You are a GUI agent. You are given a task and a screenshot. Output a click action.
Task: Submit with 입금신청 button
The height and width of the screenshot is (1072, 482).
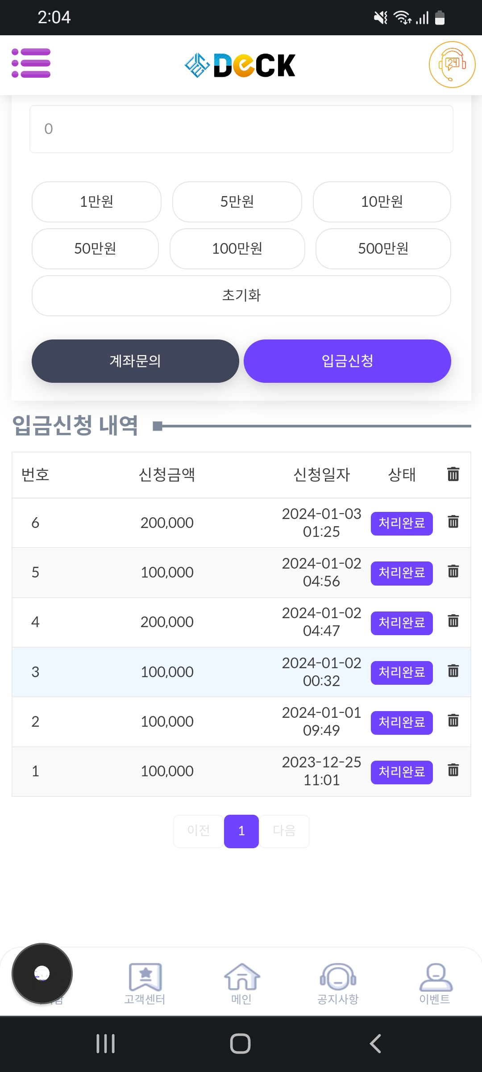347,361
